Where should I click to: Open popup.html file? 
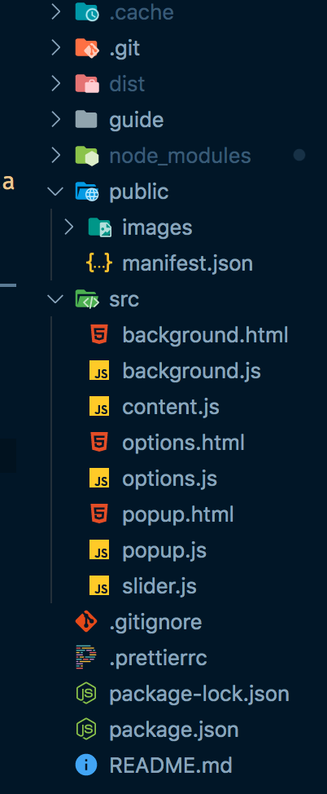(178, 515)
